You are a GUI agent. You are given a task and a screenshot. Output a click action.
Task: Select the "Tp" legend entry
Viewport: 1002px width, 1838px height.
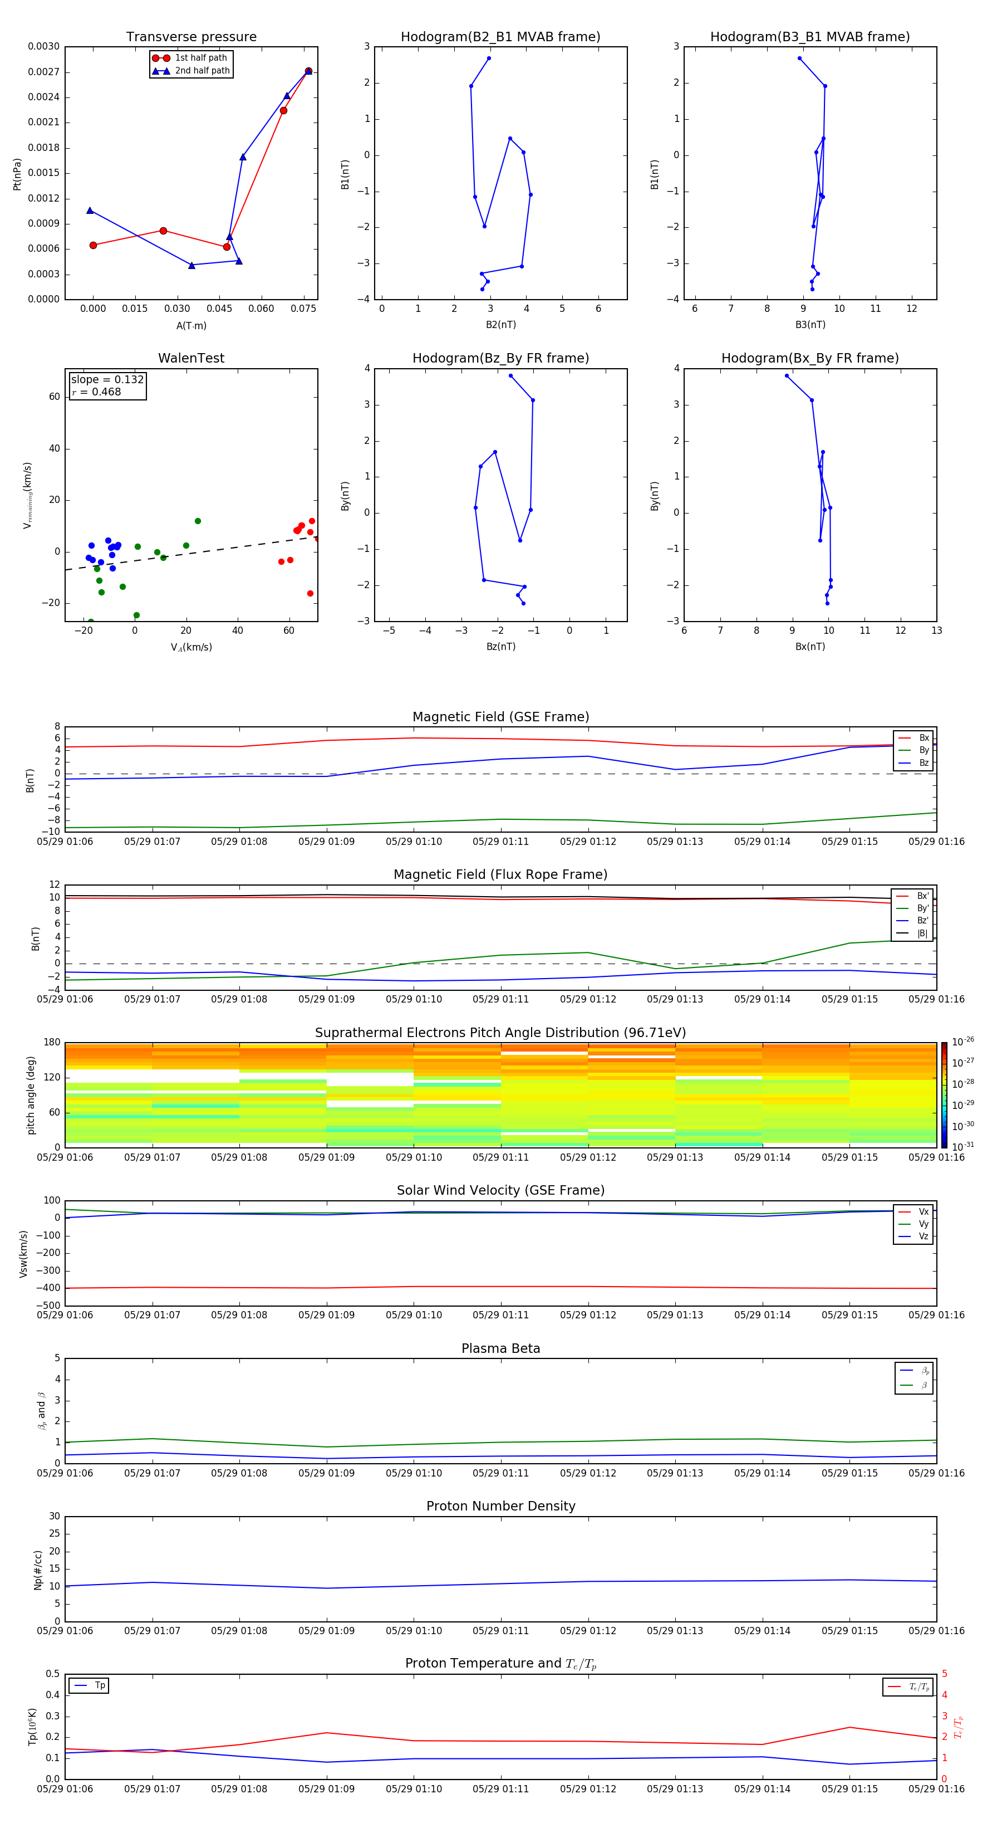tap(89, 1685)
